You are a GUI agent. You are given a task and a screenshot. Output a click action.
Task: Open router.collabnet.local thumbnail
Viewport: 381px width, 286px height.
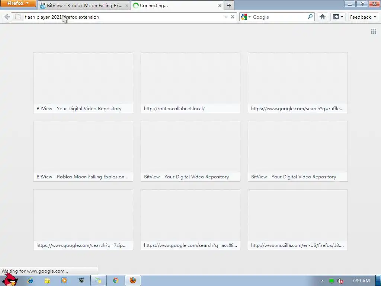(x=190, y=82)
